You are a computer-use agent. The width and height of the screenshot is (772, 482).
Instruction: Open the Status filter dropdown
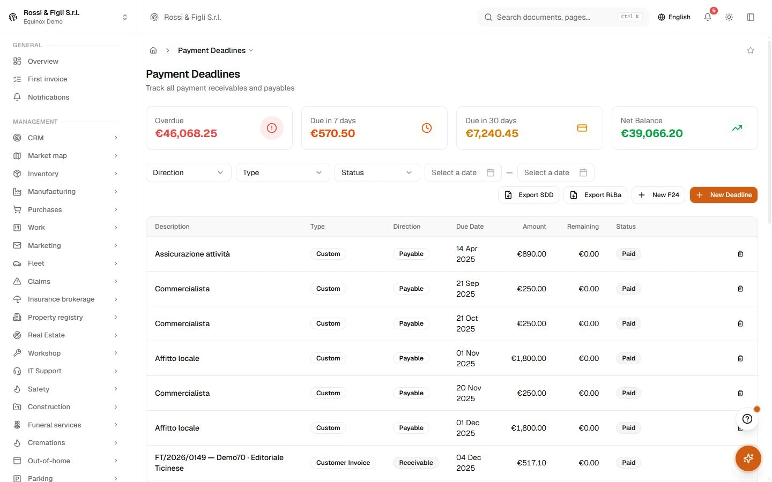click(377, 172)
